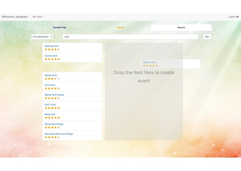Click the Welcome, wanghan! brand text
Screen dimensions: 241x171
point(15,17)
